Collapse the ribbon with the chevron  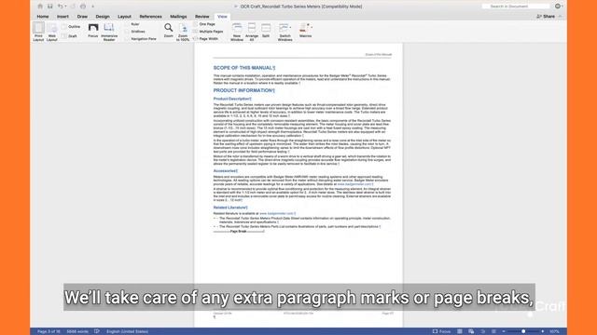click(561, 17)
